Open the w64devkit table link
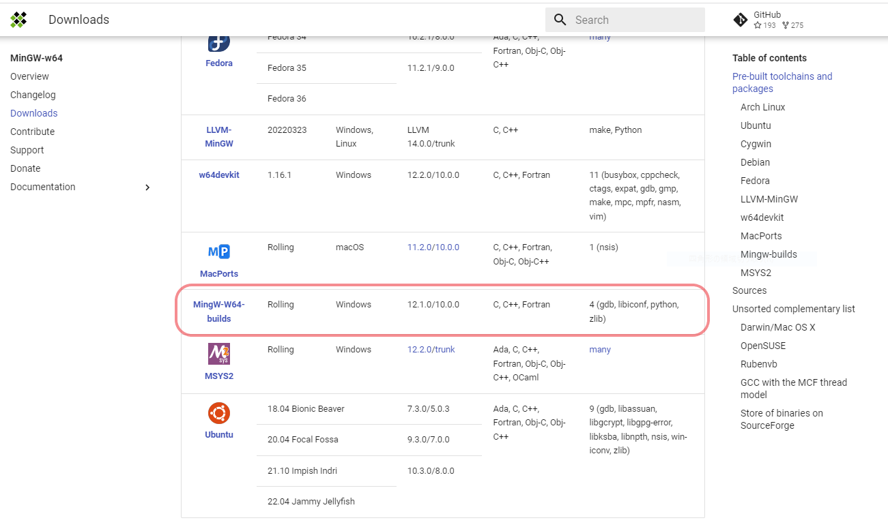The width and height of the screenshot is (888, 529). click(219, 175)
